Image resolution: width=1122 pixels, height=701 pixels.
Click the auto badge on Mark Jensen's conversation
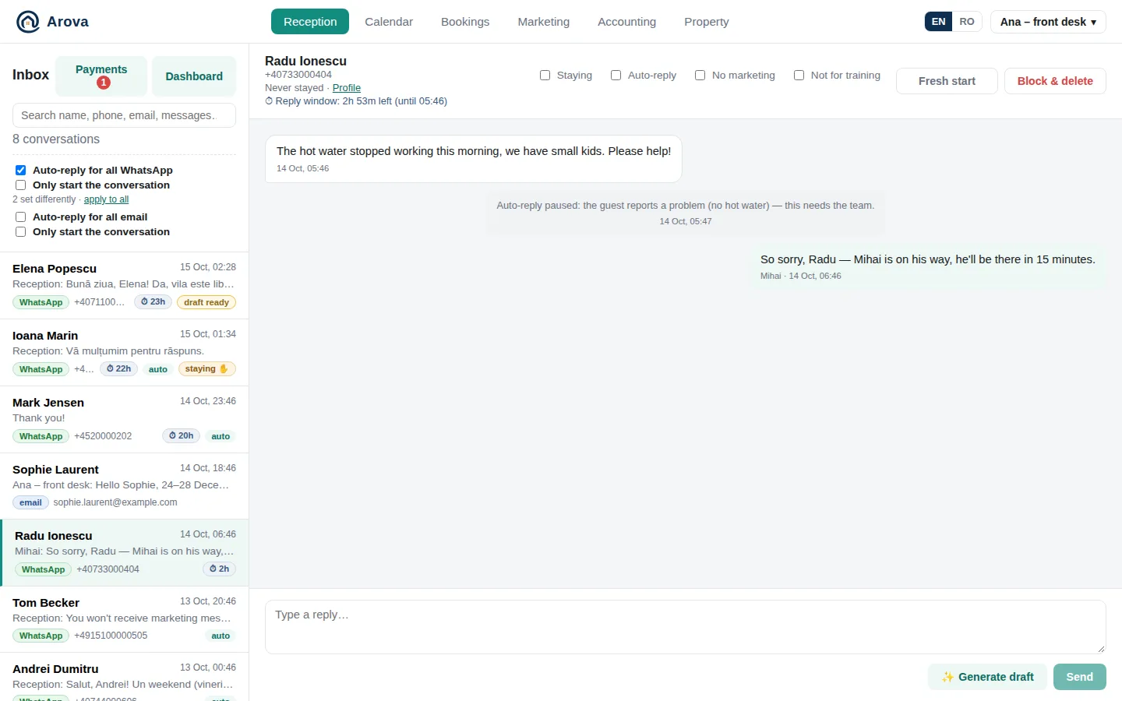[x=221, y=436]
